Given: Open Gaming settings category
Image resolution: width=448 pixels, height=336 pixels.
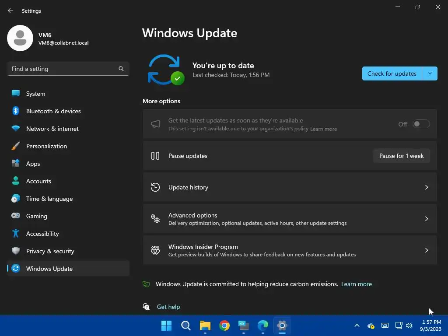Looking at the screenshot, I should (68, 216).
